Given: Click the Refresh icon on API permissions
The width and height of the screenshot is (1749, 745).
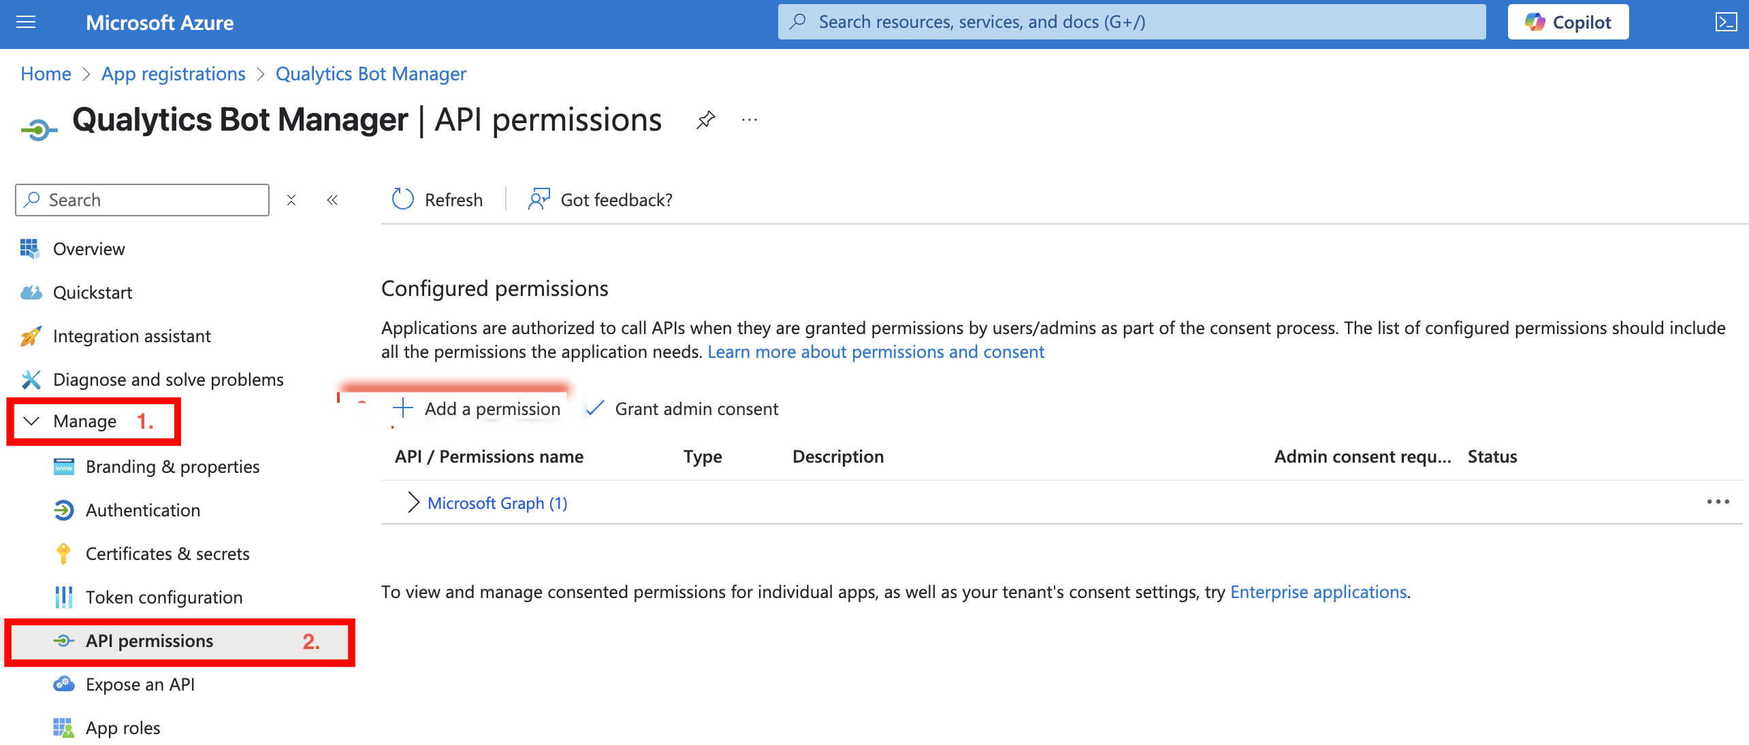Looking at the screenshot, I should coord(402,199).
